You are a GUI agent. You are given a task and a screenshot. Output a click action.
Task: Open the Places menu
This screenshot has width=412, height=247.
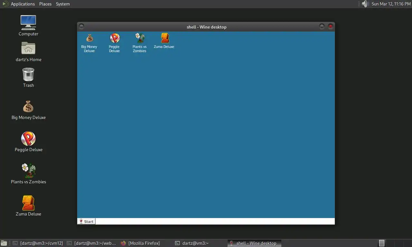tap(45, 4)
